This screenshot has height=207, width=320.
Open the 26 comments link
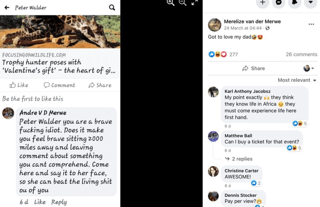point(301,55)
